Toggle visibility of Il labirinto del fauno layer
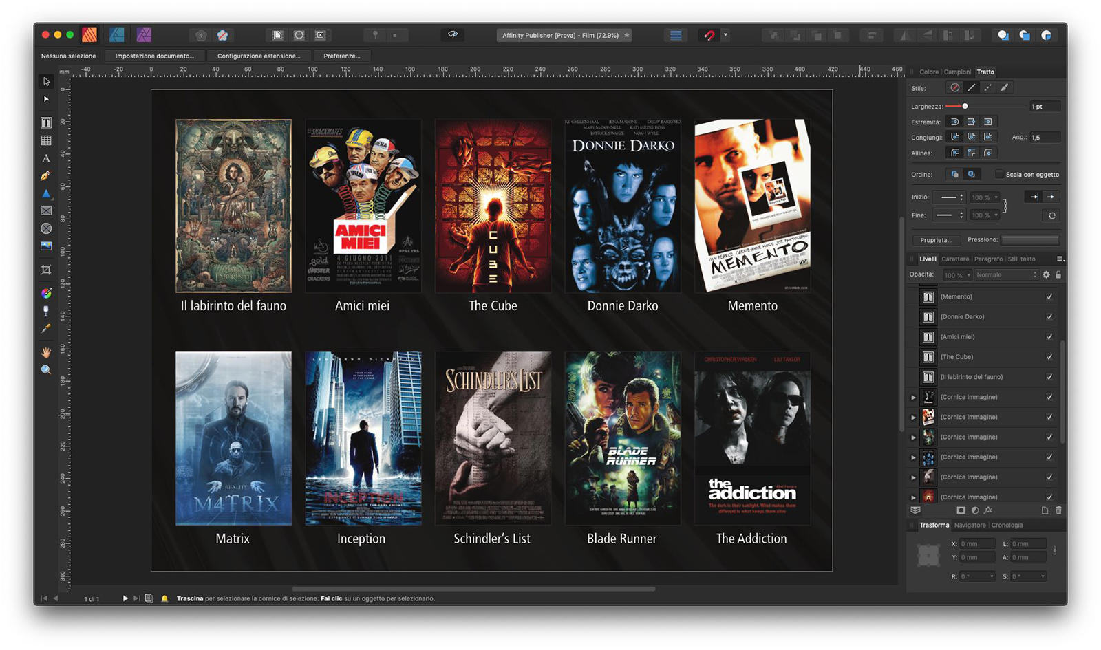 [1049, 377]
